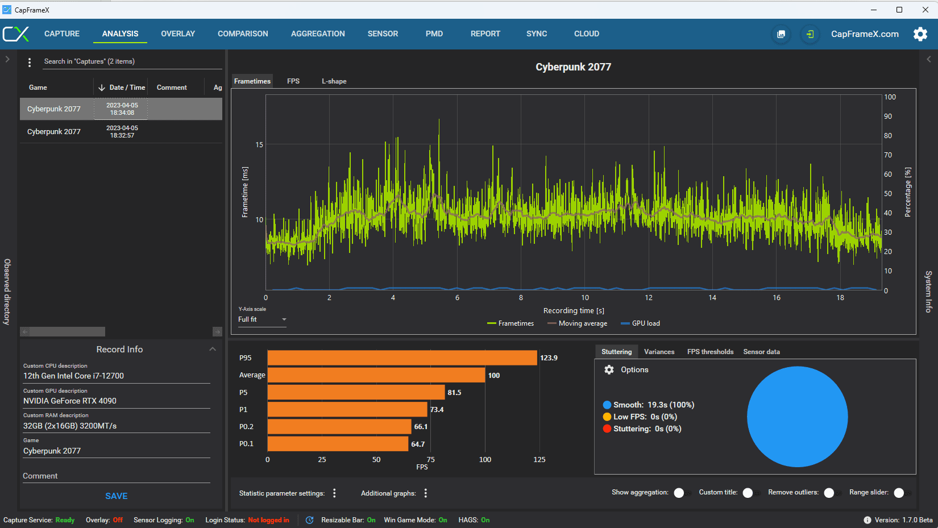Viewport: 938px width, 528px height.
Task: Open the SYNC tab
Action: coord(537,34)
